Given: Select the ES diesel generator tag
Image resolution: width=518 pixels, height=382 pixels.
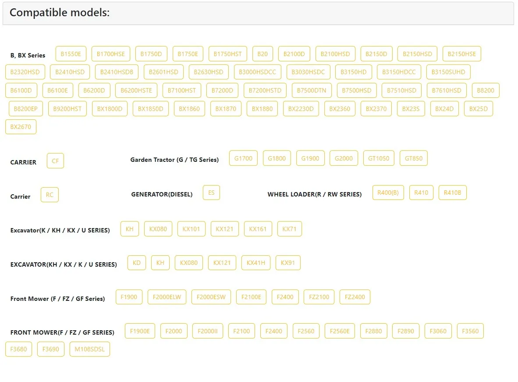Looking at the screenshot, I should tap(211, 193).
